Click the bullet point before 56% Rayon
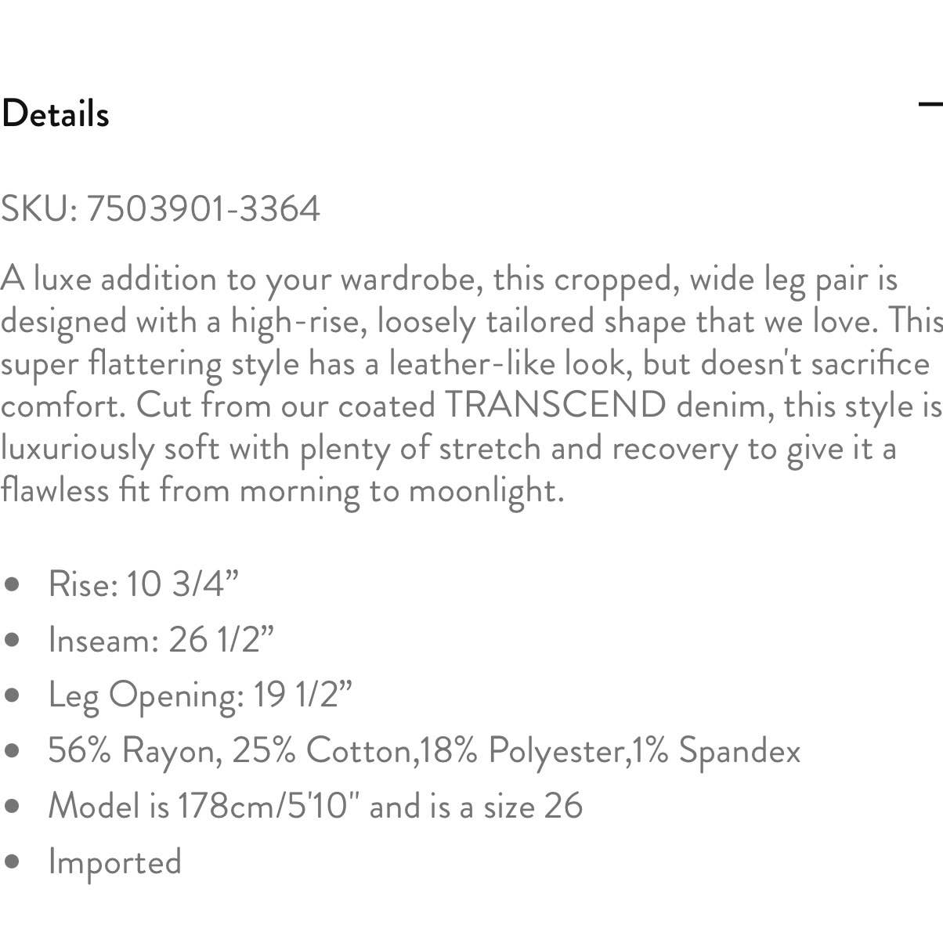 click(x=11, y=751)
